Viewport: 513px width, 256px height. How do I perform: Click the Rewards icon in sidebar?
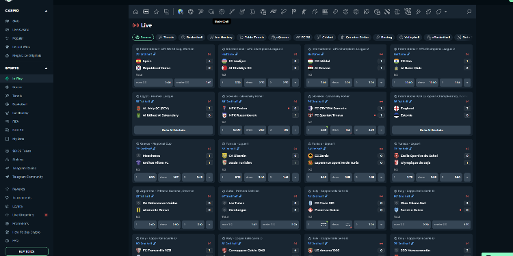[x=8, y=189]
